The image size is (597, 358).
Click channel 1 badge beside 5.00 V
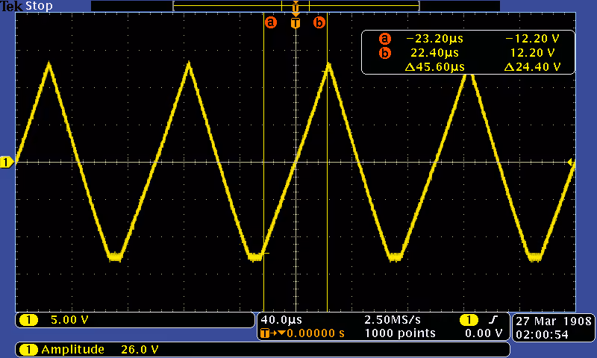pyautogui.click(x=29, y=320)
